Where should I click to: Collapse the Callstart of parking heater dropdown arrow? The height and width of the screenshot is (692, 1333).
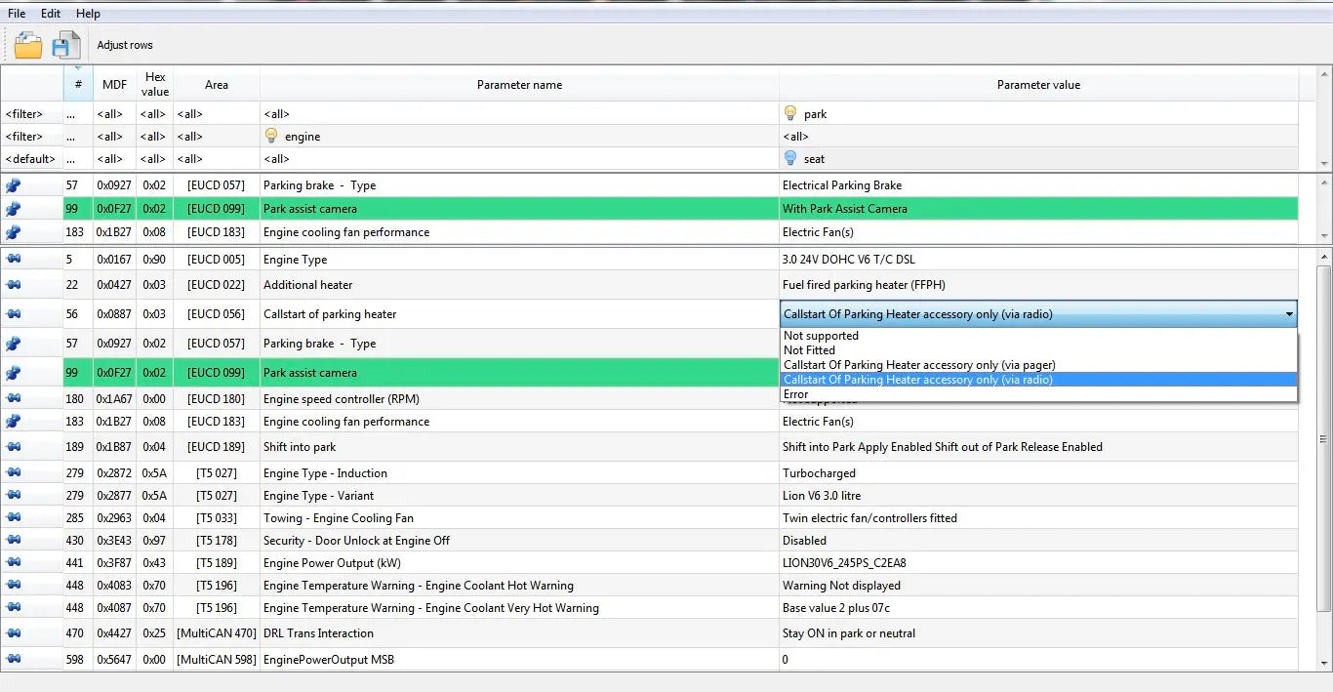(x=1289, y=314)
